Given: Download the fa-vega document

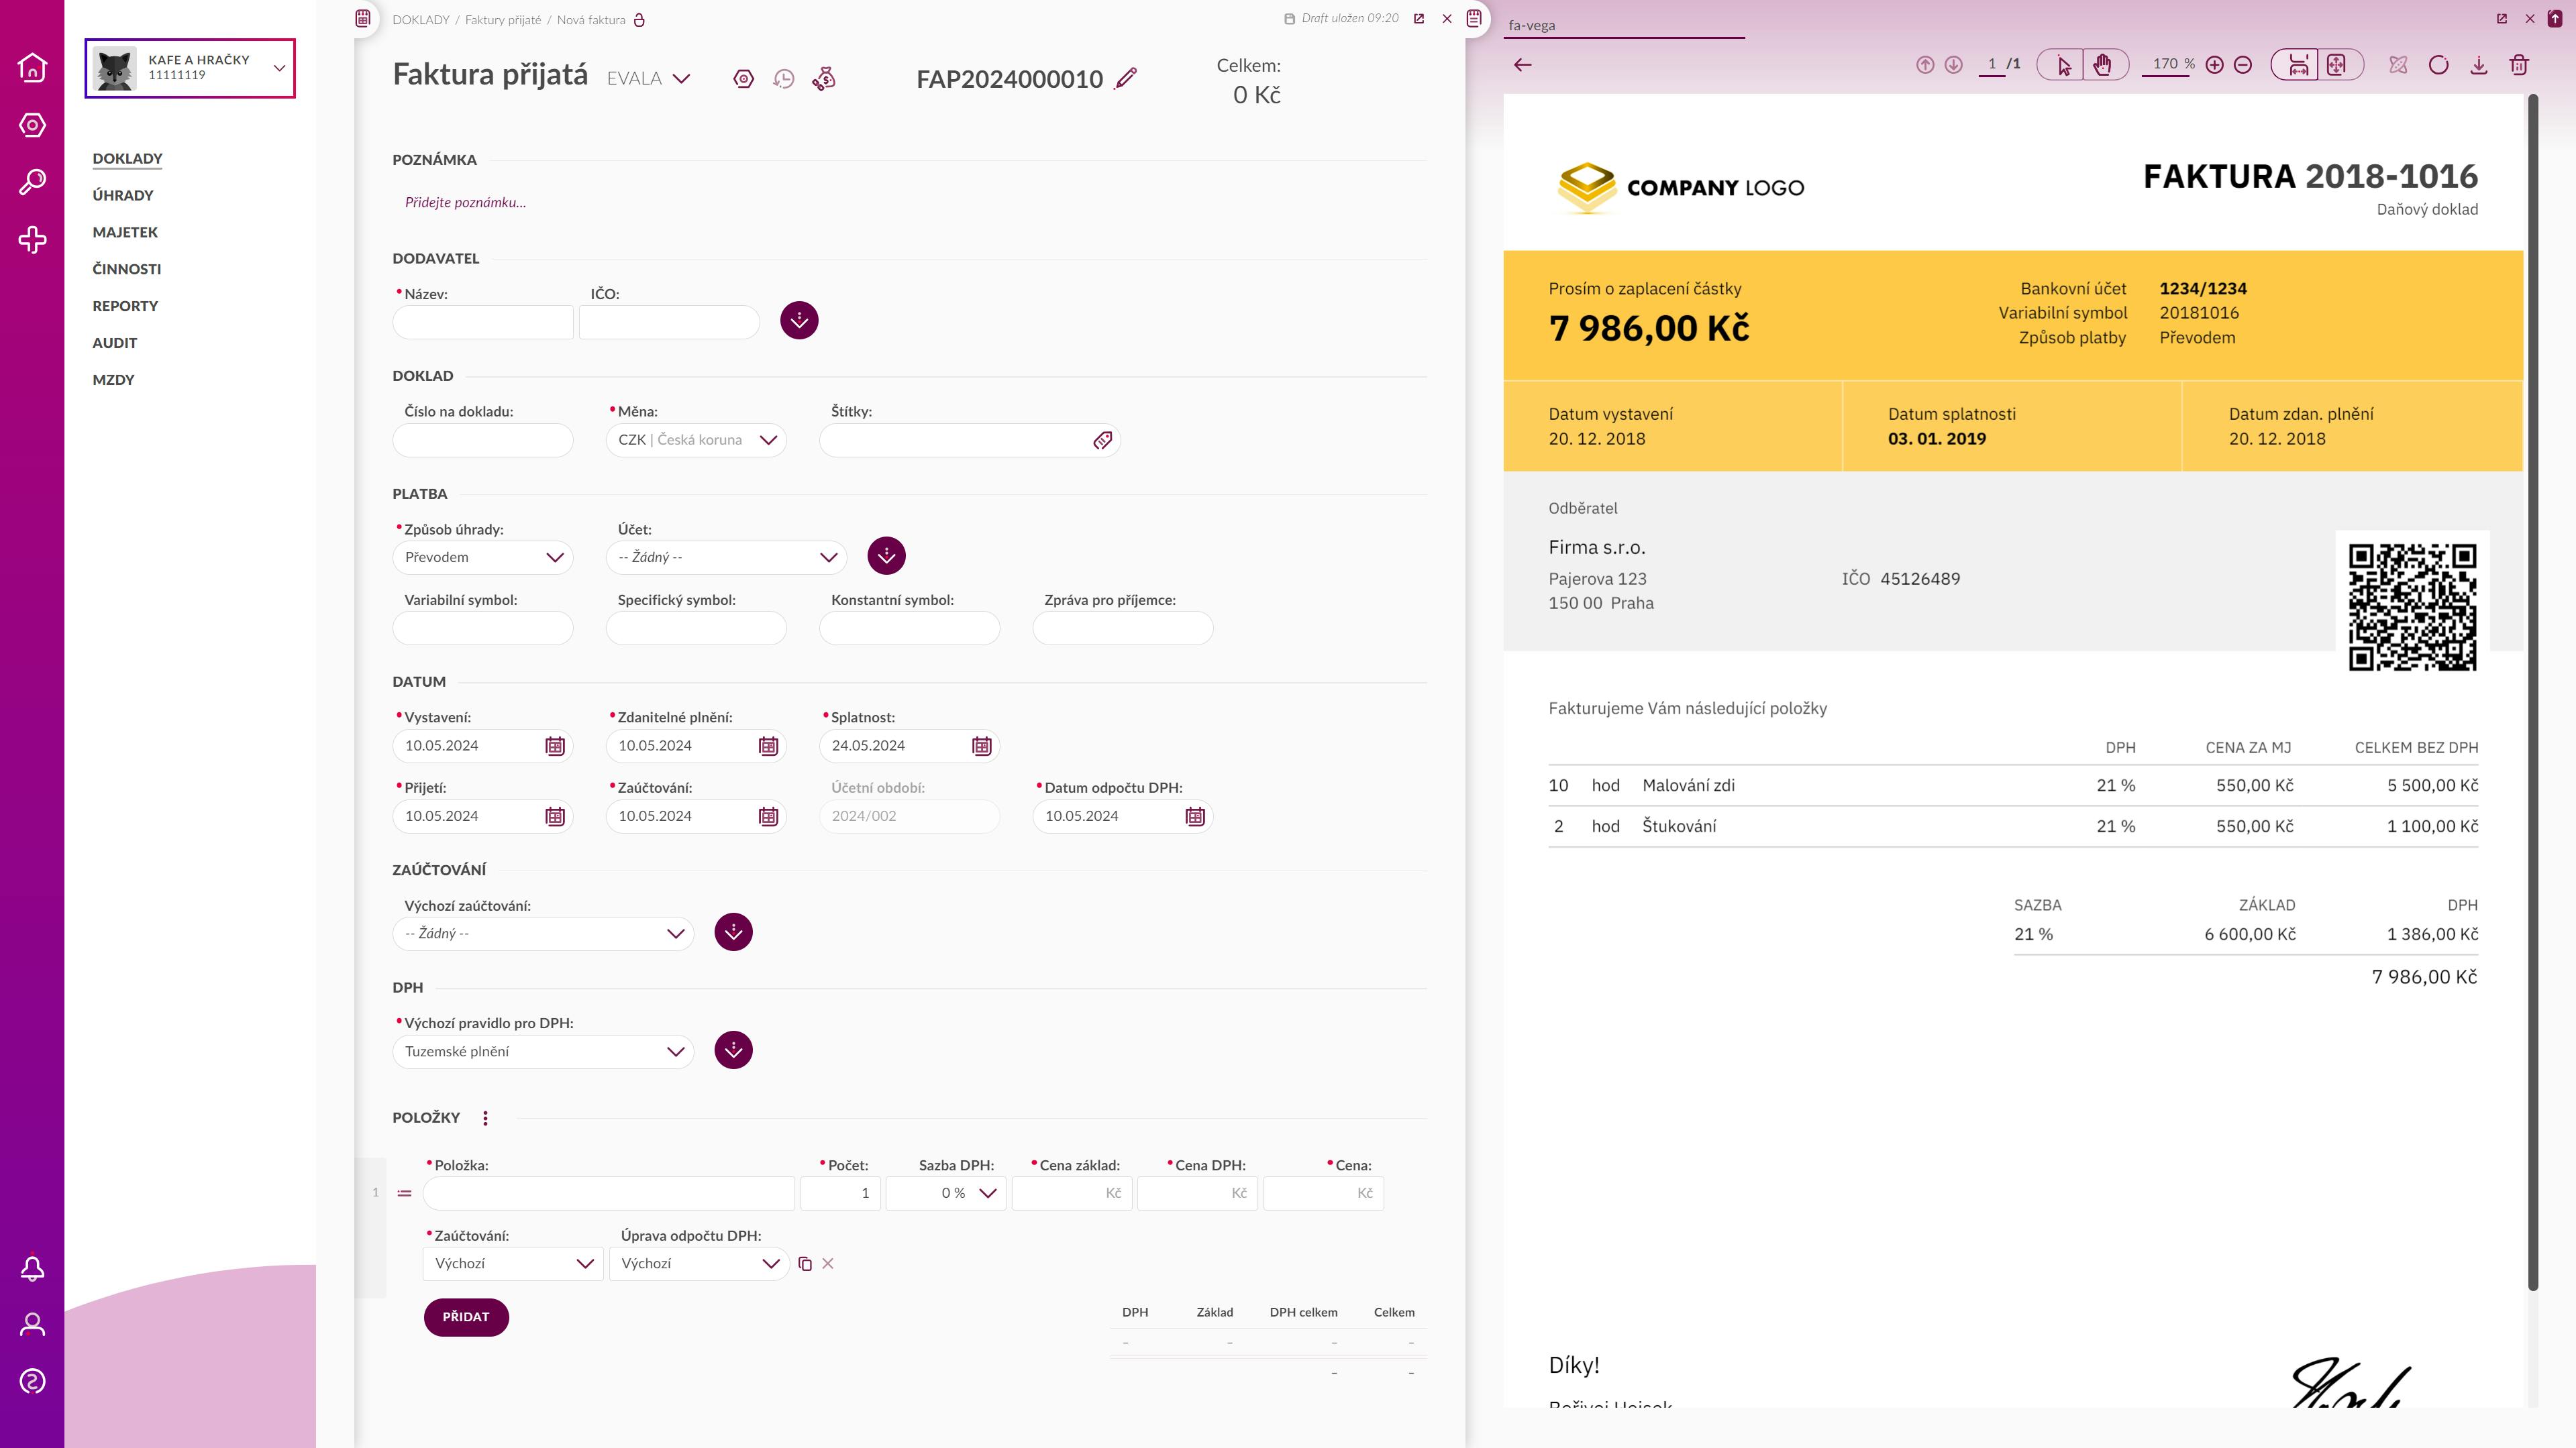Looking at the screenshot, I should tap(2479, 65).
